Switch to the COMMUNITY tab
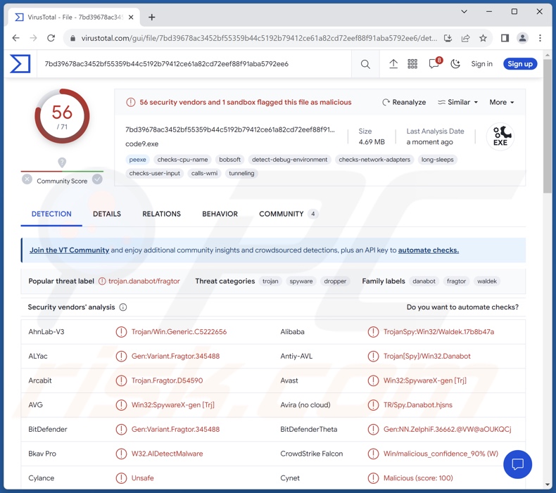Image resolution: width=556 pixels, height=493 pixels. 289,214
